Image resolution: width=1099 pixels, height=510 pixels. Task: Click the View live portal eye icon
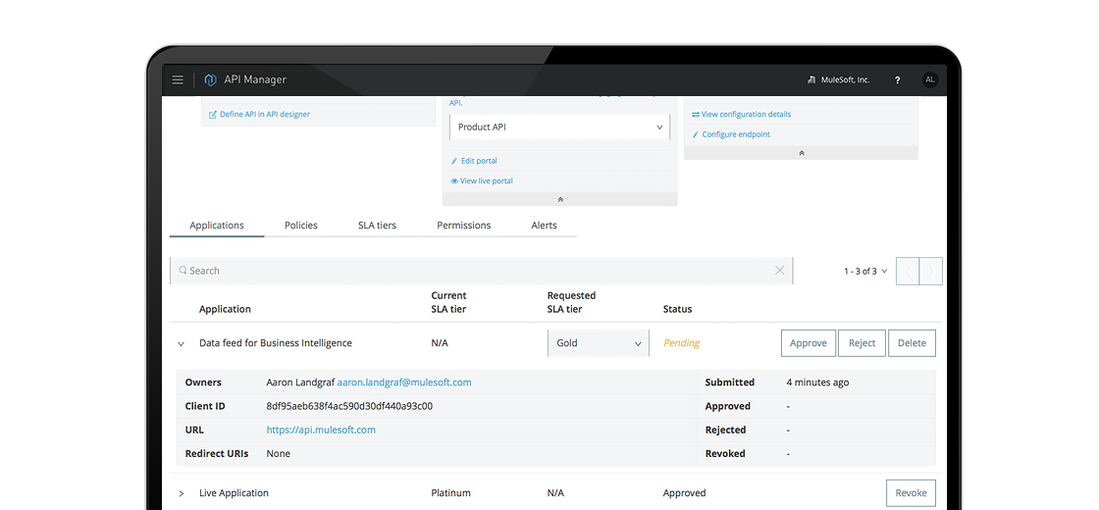pos(454,180)
